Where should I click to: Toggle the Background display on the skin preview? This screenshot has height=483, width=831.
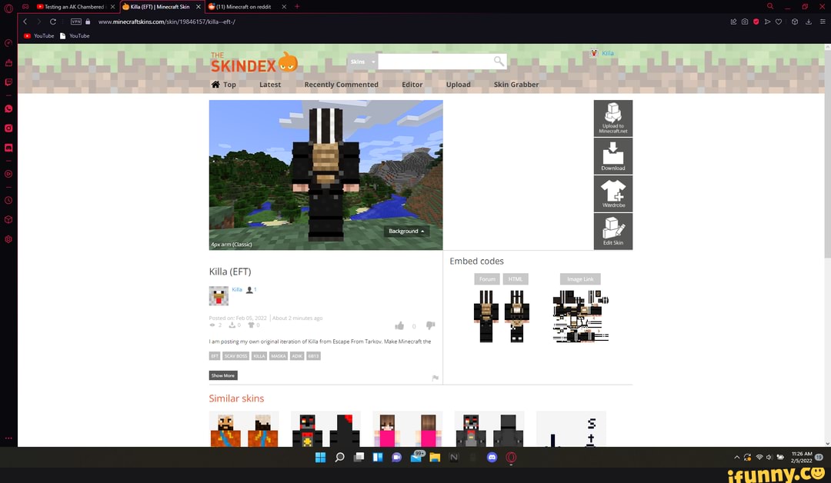pos(404,231)
